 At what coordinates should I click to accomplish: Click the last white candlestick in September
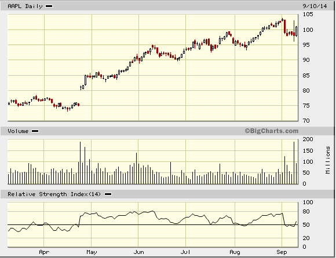click(x=297, y=31)
